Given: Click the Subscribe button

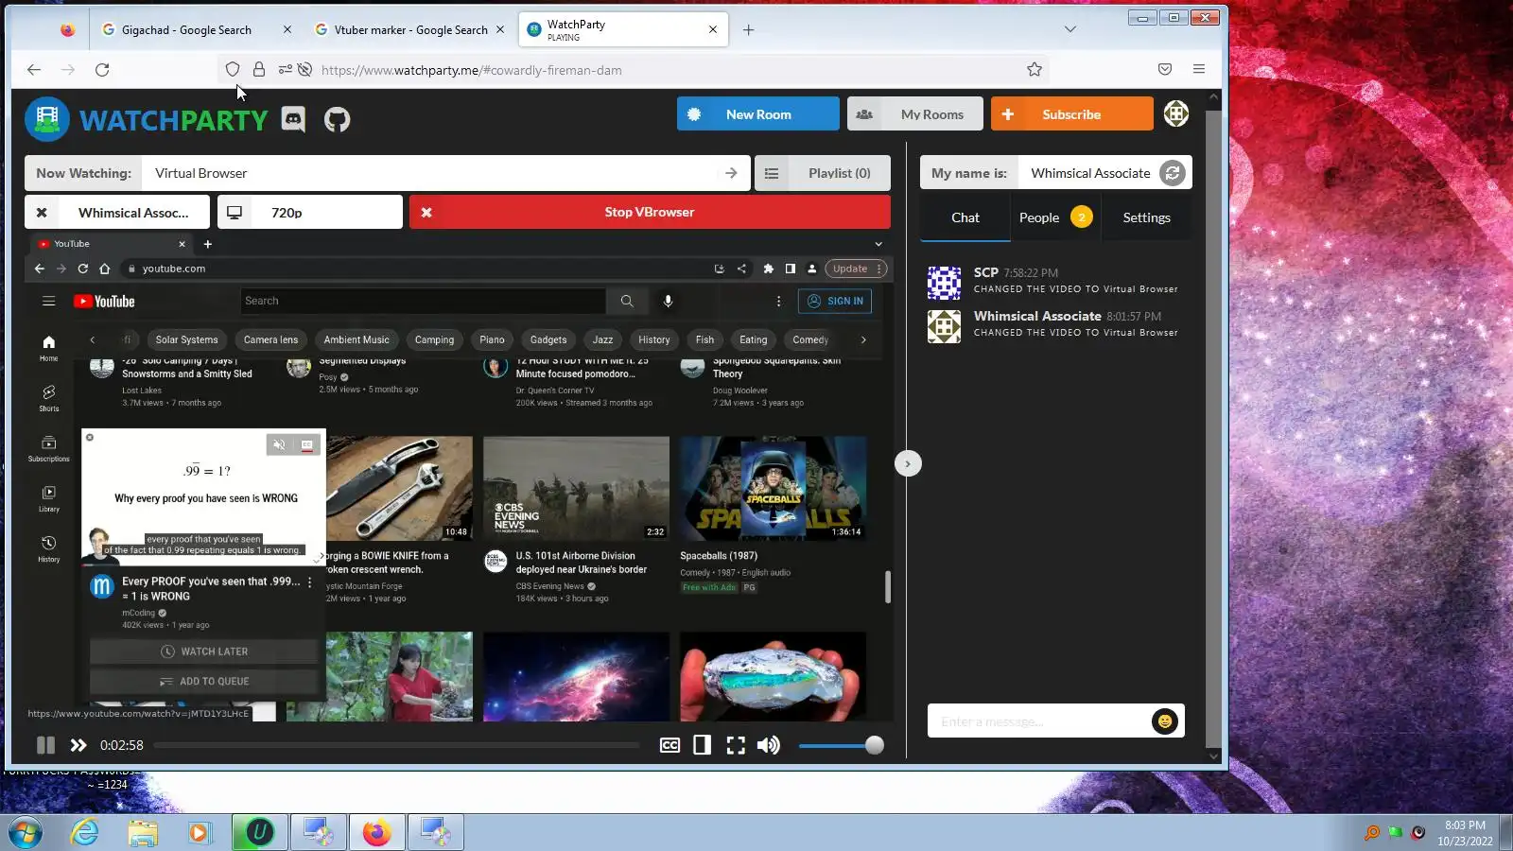Looking at the screenshot, I should click(1072, 113).
